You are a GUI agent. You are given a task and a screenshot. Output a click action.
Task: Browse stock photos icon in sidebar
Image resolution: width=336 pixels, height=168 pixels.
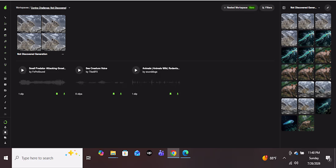coord(5,79)
